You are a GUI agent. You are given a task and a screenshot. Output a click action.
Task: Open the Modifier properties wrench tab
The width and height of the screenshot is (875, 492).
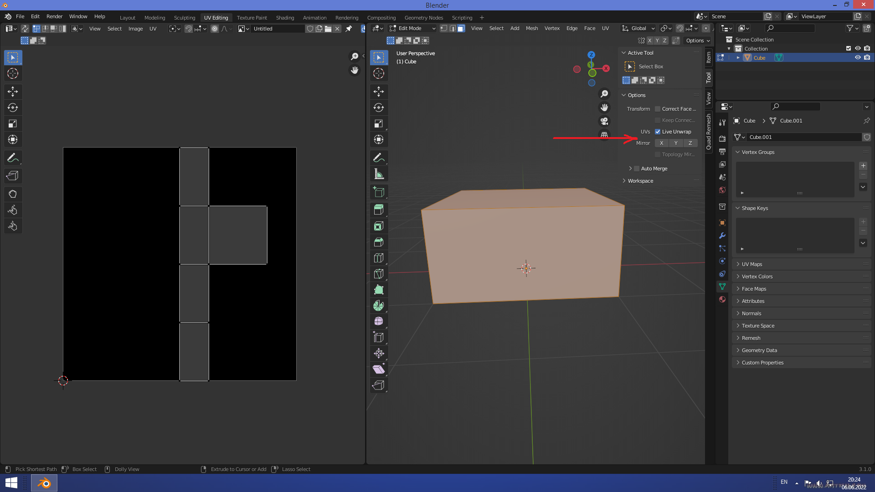pyautogui.click(x=722, y=236)
